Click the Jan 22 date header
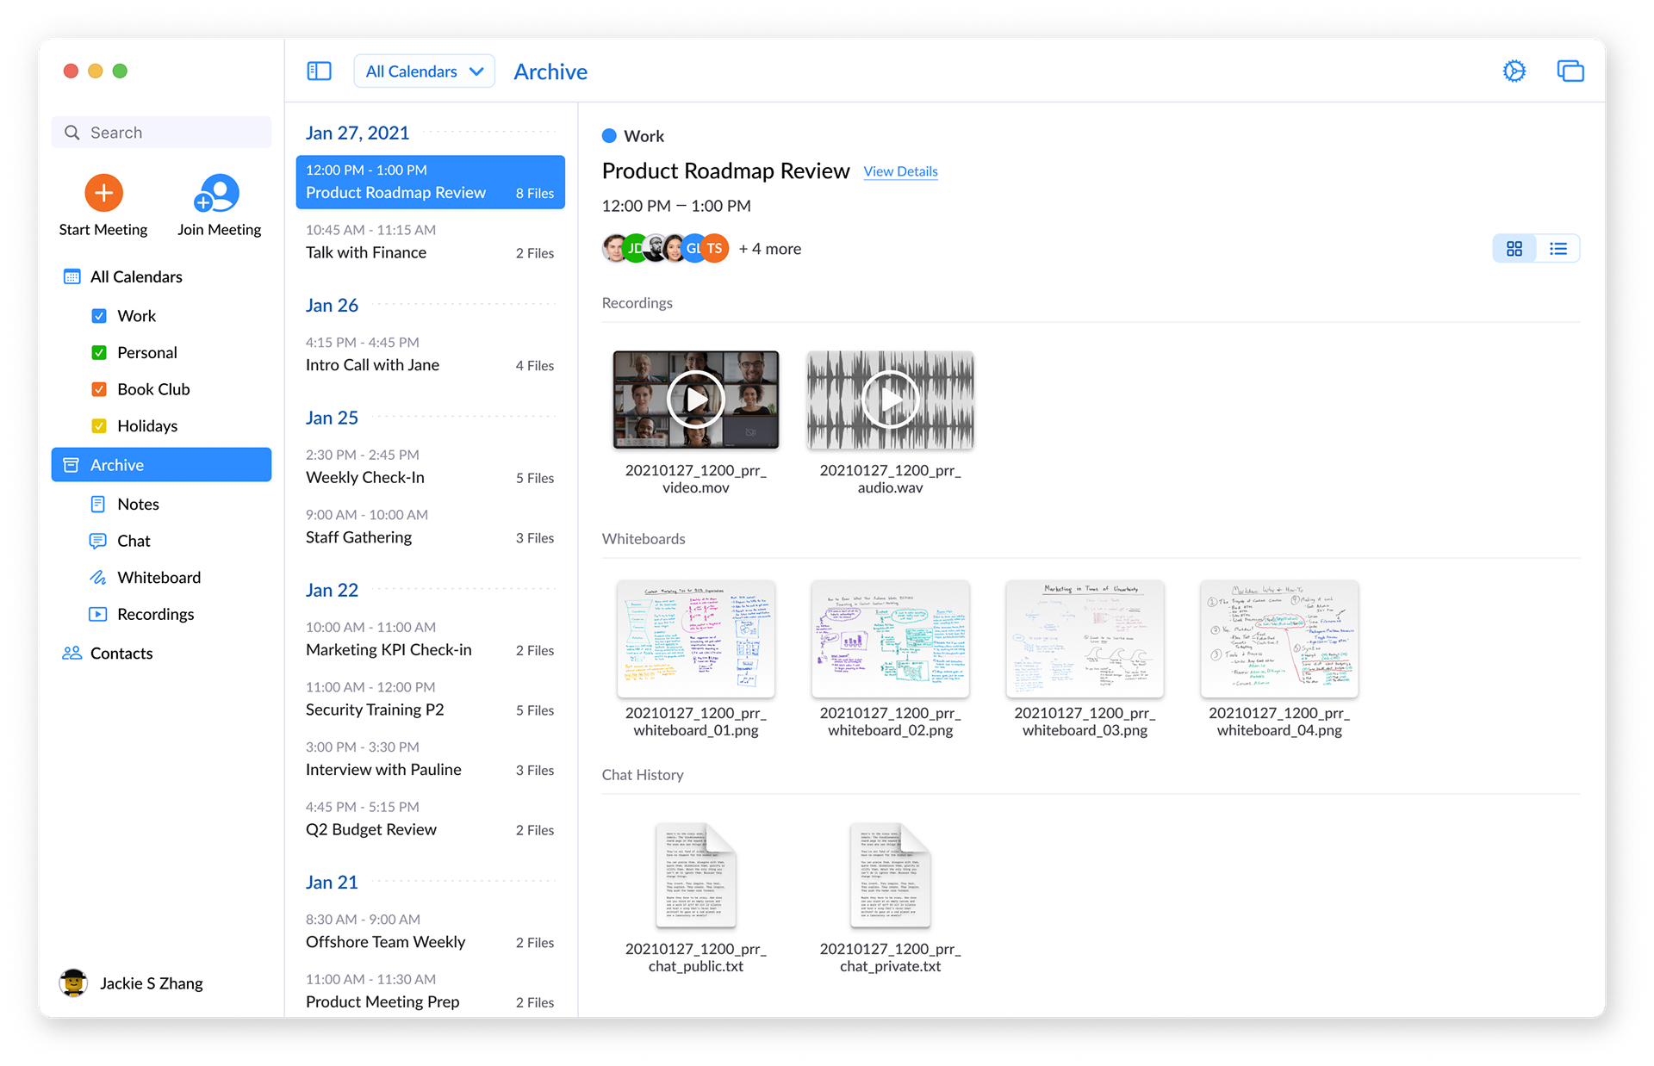Viewport: 1654px width, 1066px height. pos(332,590)
